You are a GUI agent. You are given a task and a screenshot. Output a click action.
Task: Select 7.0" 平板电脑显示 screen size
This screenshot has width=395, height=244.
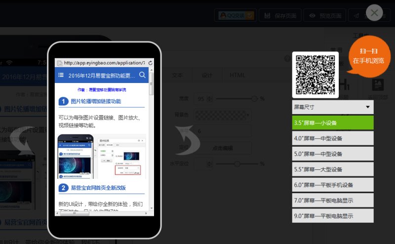pos(332,200)
